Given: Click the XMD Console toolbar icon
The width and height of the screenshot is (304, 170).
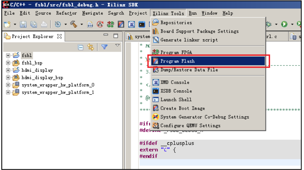Looking at the screenshot, I should (131, 24).
